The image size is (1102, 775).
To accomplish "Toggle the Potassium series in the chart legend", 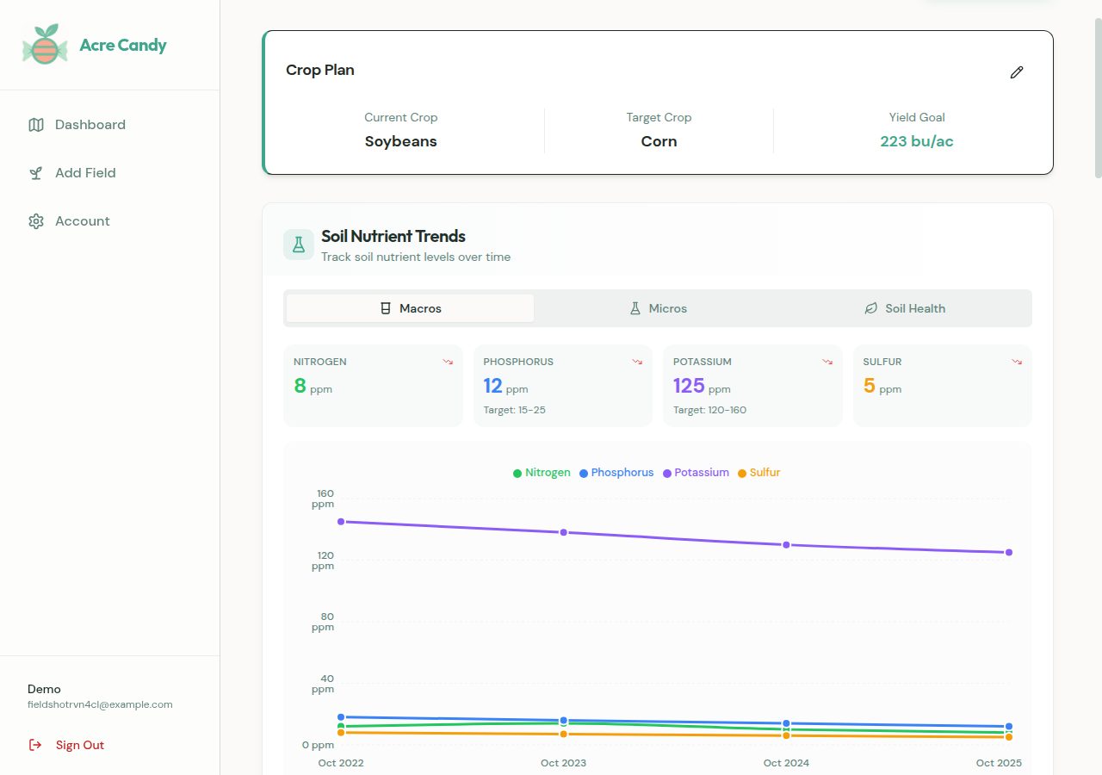I will tap(696, 473).
